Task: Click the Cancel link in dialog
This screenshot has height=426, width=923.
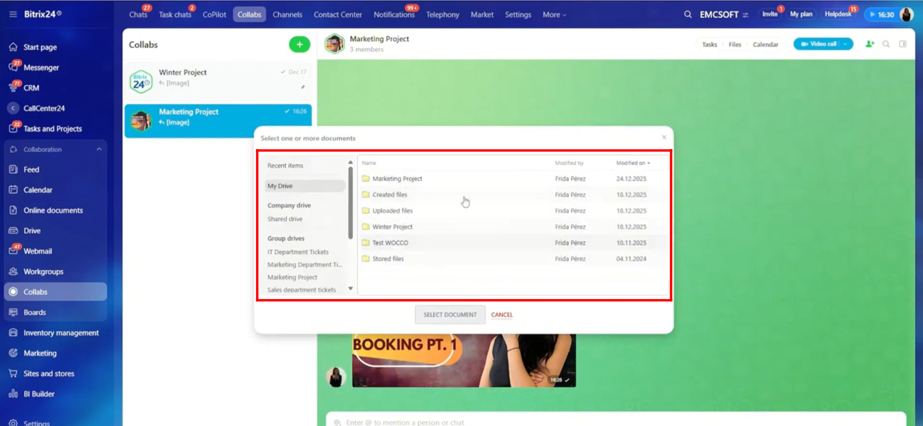Action: point(502,315)
